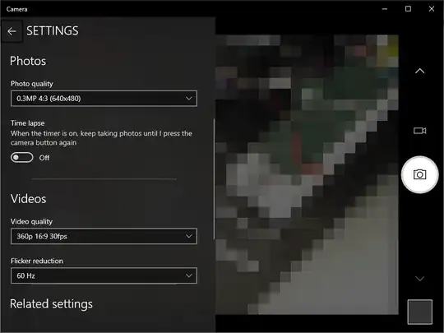
Task: Click the Related settings heading
Action: [x=51, y=304]
